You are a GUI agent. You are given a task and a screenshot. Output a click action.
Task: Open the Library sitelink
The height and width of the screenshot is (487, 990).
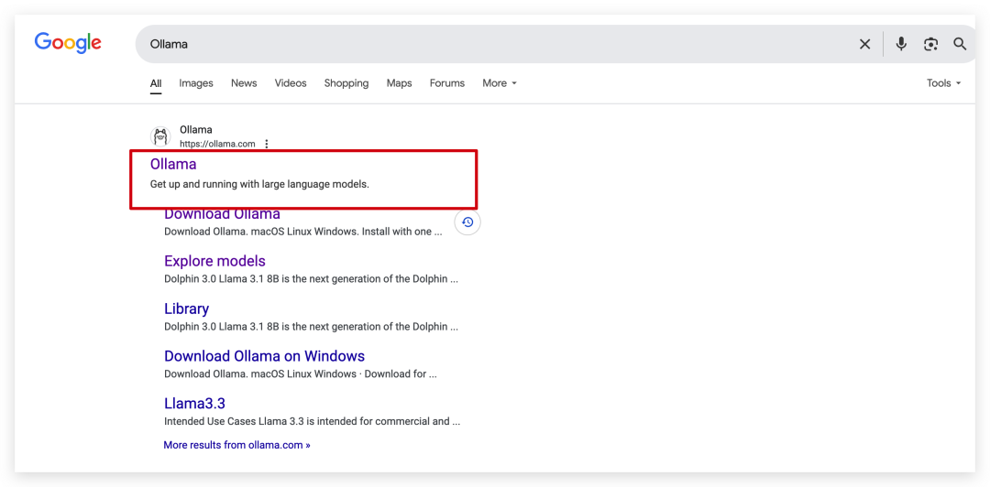point(186,308)
